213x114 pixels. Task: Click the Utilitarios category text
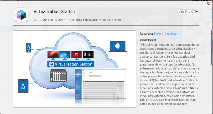coord(76,20)
